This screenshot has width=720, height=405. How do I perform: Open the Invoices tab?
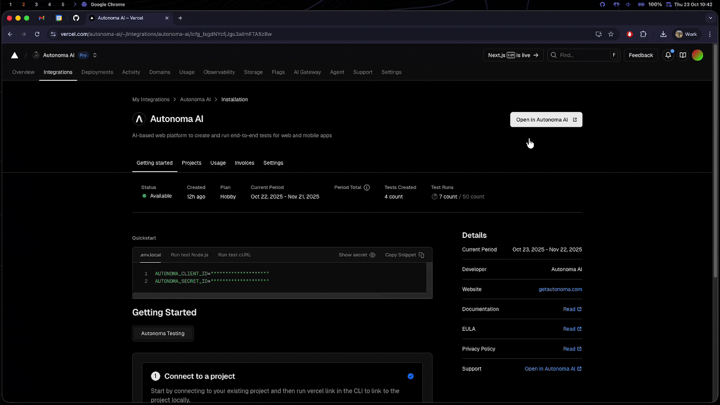(244, 163)
